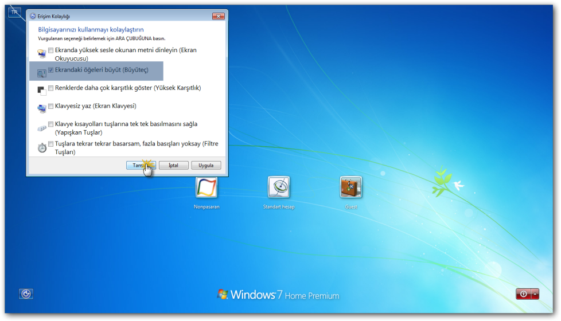The width and height of the screenshot is (561, 321).
Task: Click the Standart hesap account name label
Action: 279,207
